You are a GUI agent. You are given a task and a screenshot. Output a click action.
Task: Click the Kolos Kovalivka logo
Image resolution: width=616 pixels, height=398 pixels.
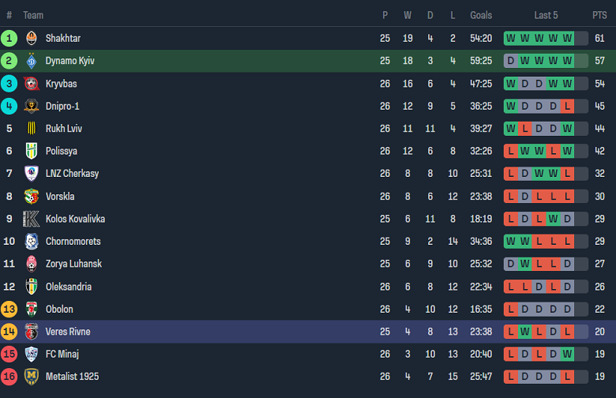point(32,219)
